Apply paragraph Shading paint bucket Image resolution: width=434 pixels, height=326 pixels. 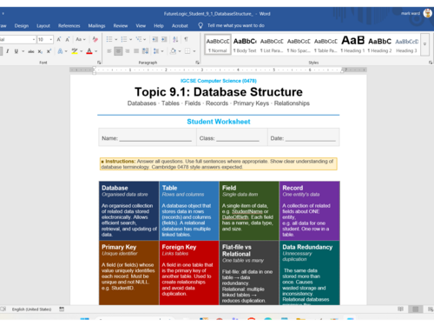pos(173,51)
